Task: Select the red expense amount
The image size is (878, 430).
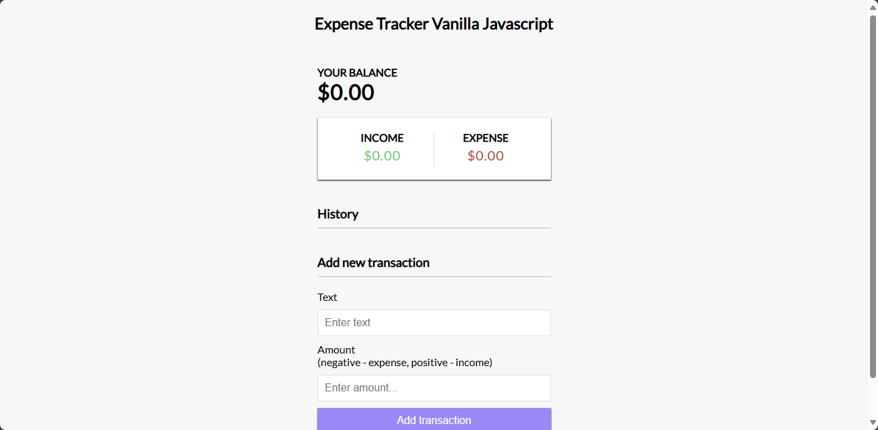Action: point(486,156)
